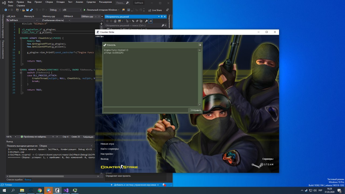Click the Solution Explorer search magnifier icon
Image resolution: width=345 pixels, height=194 pixels.
pos(163,25)
